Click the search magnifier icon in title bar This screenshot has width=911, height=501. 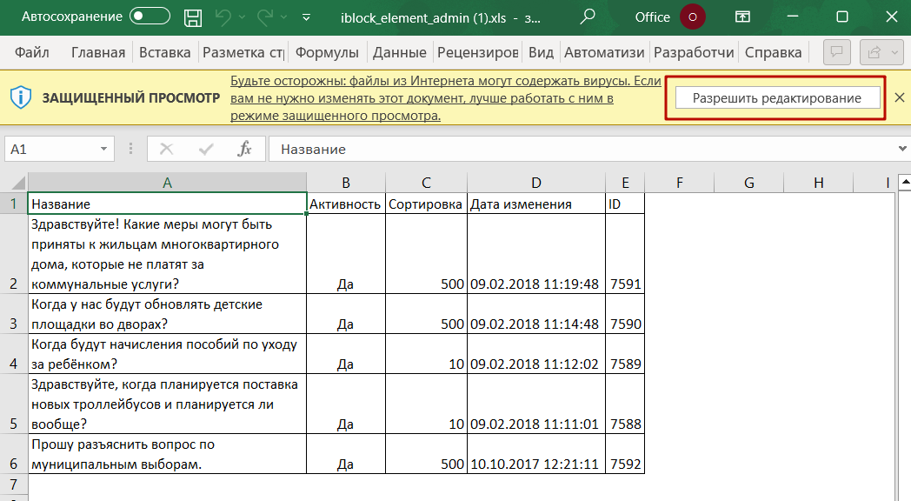pyautogui.click(x=588, y=17)
